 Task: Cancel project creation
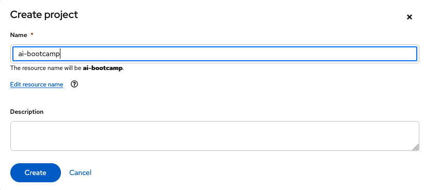pos(81,172)
